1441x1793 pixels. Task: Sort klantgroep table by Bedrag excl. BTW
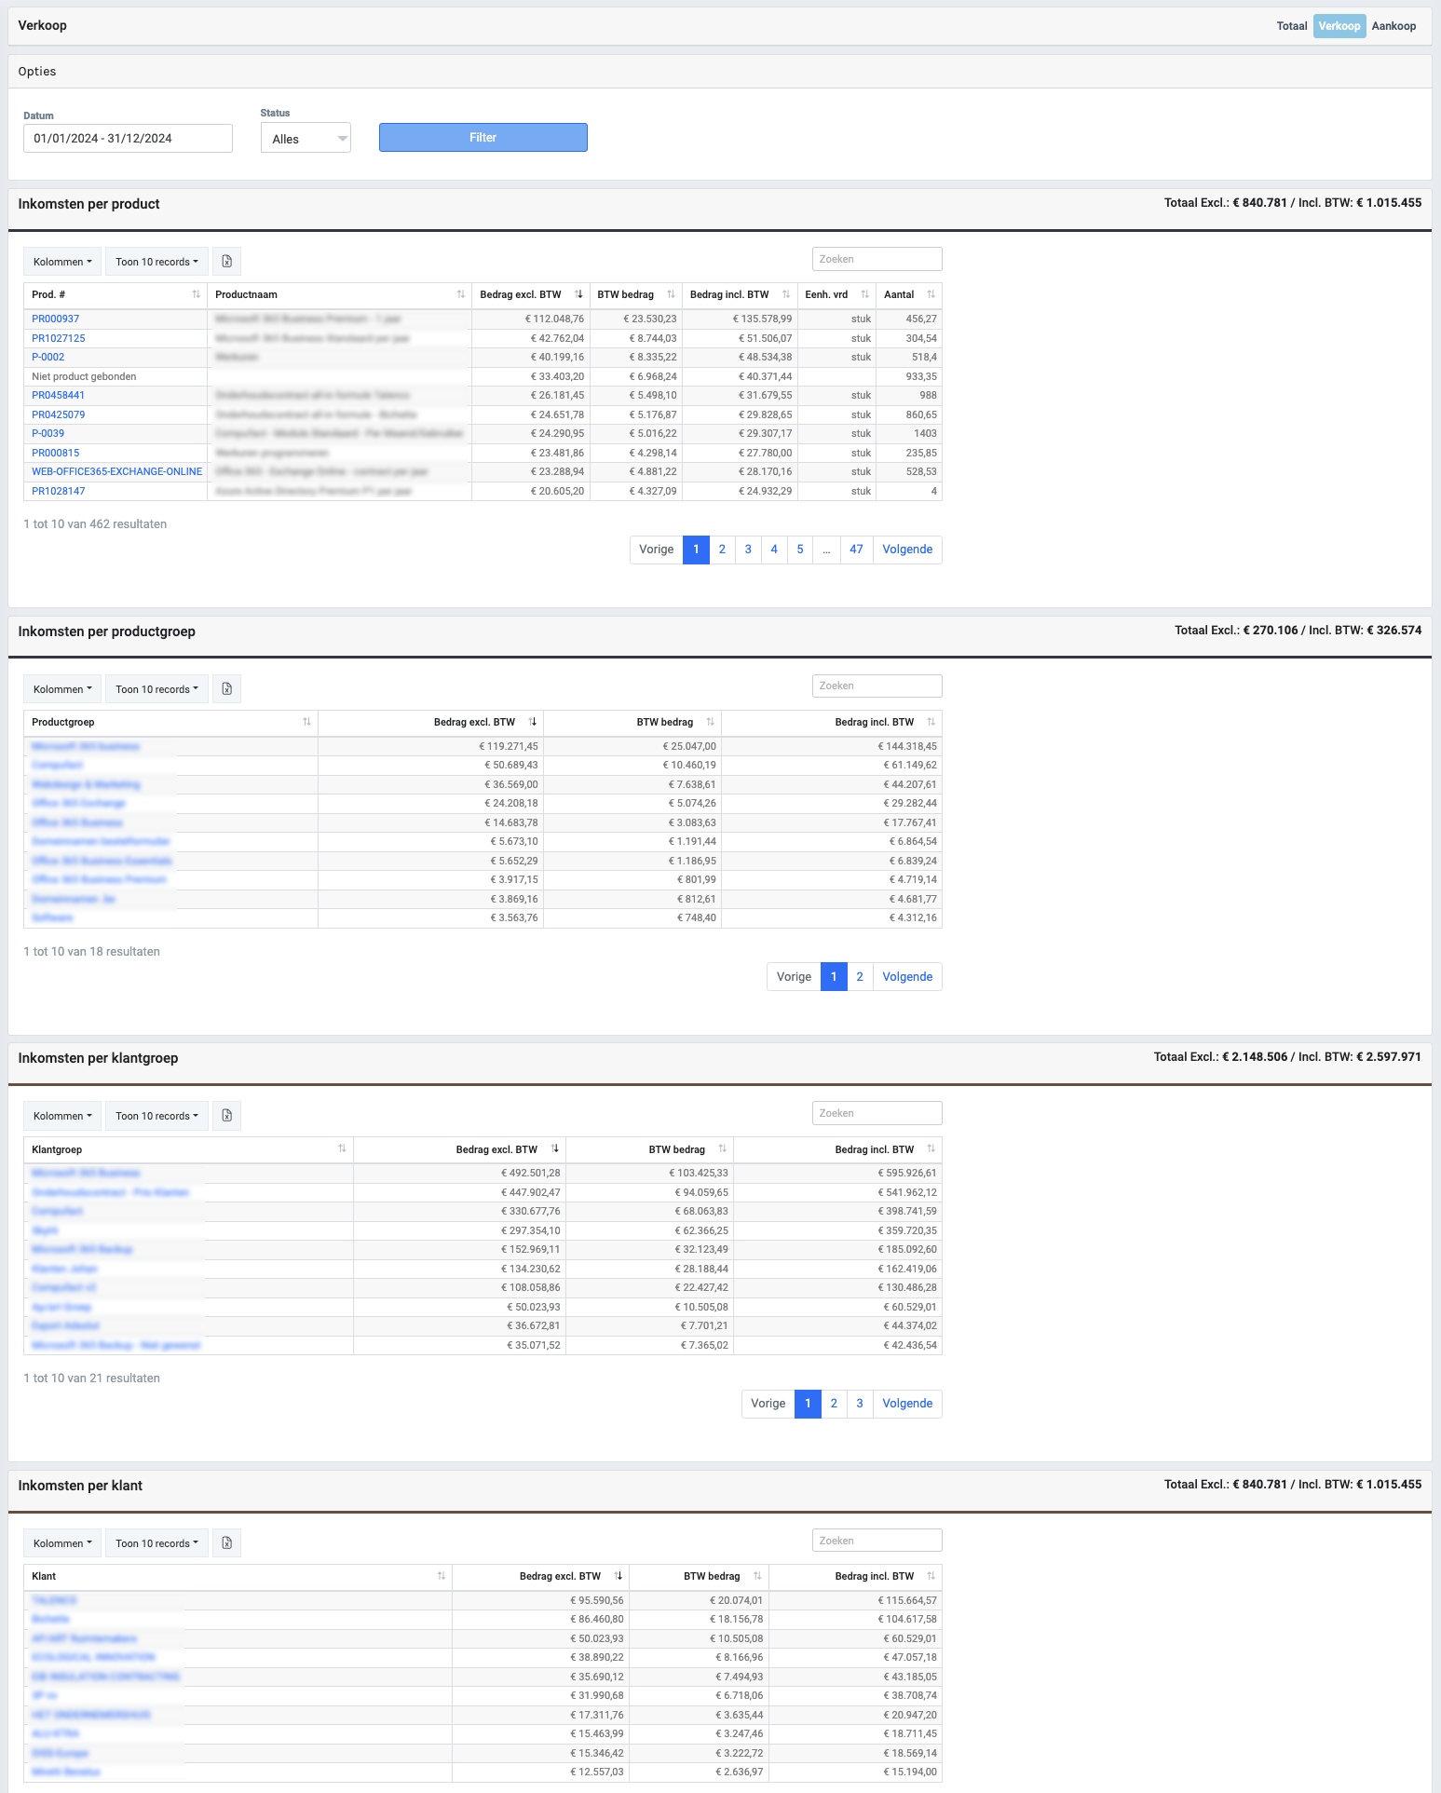(x=459, y=1149)
